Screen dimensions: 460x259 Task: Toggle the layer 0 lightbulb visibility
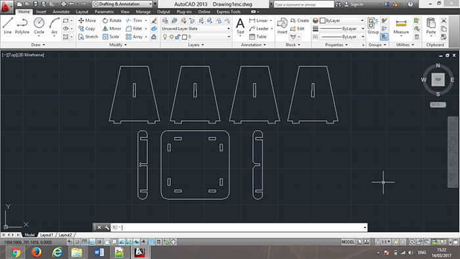pos(165,37)
